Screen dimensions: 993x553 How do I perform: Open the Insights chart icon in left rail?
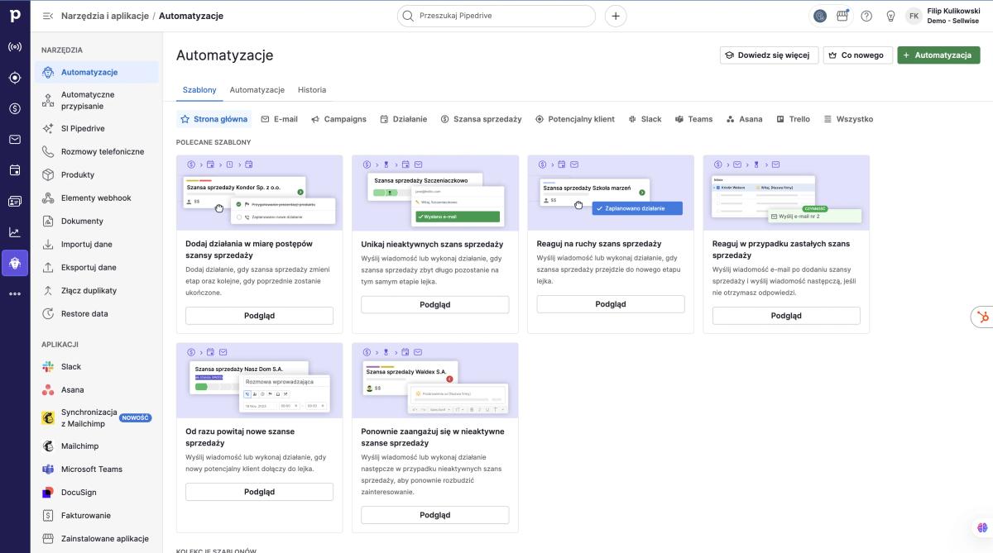(x=15, y=232)
